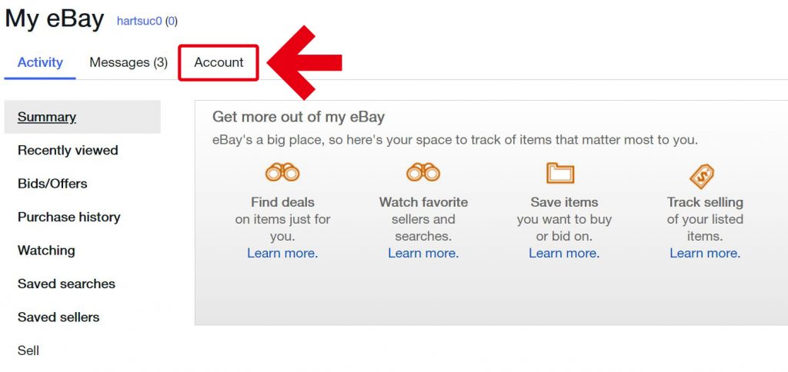
Task: Select the Activity tab
Action: (40, 62)
